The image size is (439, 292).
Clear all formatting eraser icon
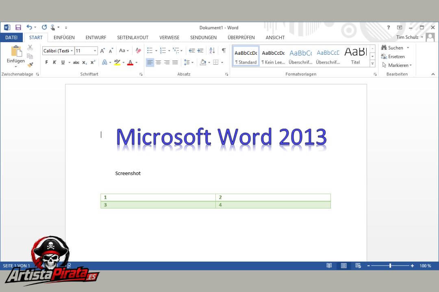click(x=138, y=51)
